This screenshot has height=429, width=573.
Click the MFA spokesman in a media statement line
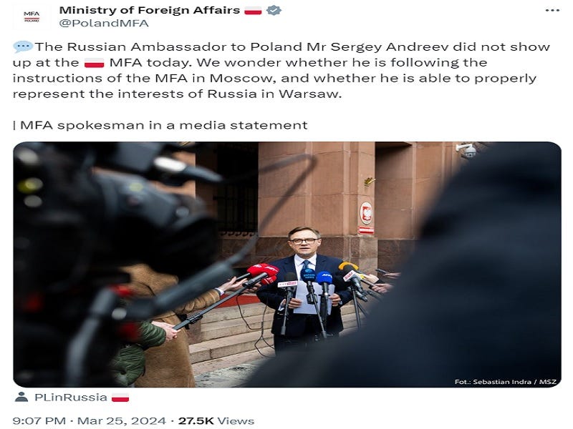(160, 125)
